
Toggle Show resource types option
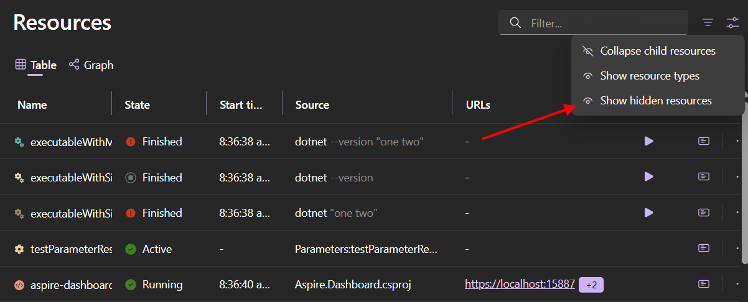point(649,76)
